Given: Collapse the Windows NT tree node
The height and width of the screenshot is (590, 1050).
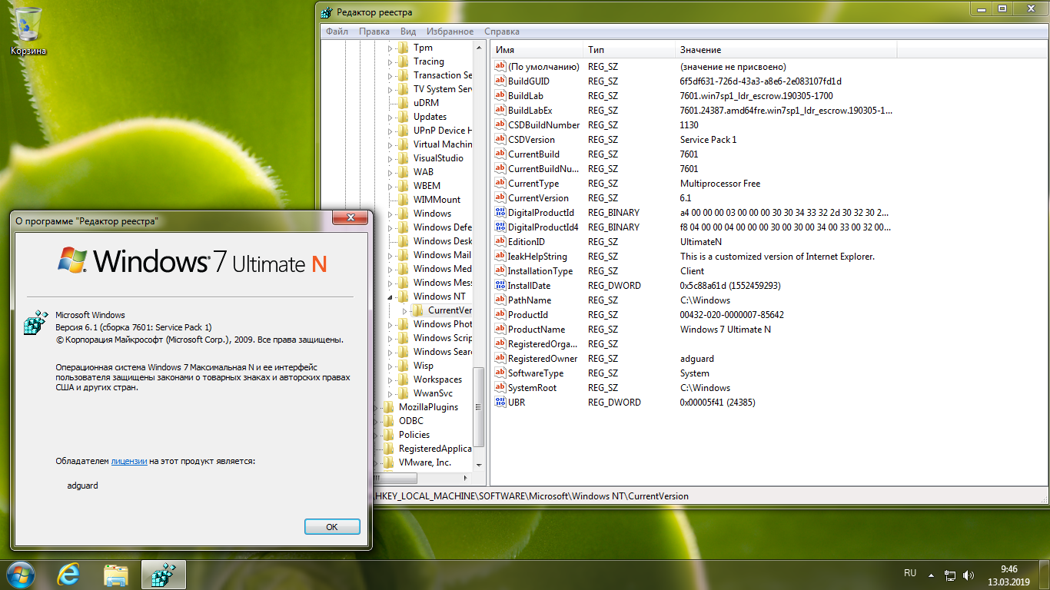Looking at the screenshot, I should (x=390, y=297).
